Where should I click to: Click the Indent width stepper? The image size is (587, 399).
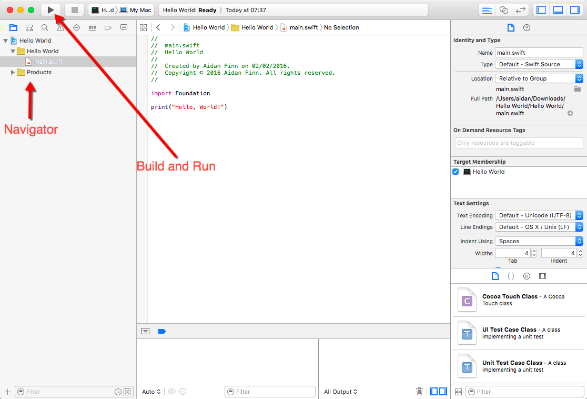point(580,253)
